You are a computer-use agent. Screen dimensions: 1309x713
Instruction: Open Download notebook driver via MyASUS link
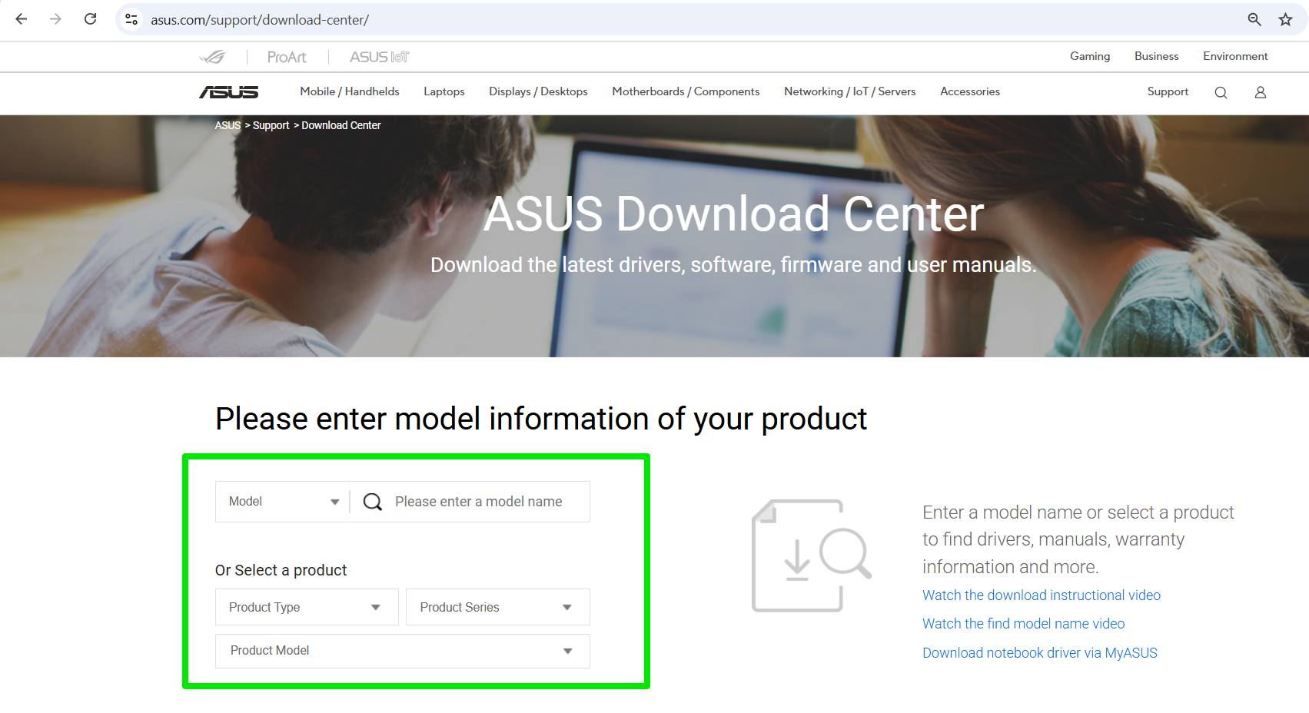[x=1040, y=653]
